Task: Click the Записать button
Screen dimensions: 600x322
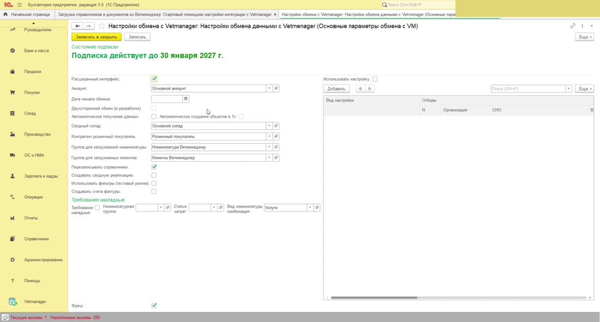Action: [x=137, y=37]
